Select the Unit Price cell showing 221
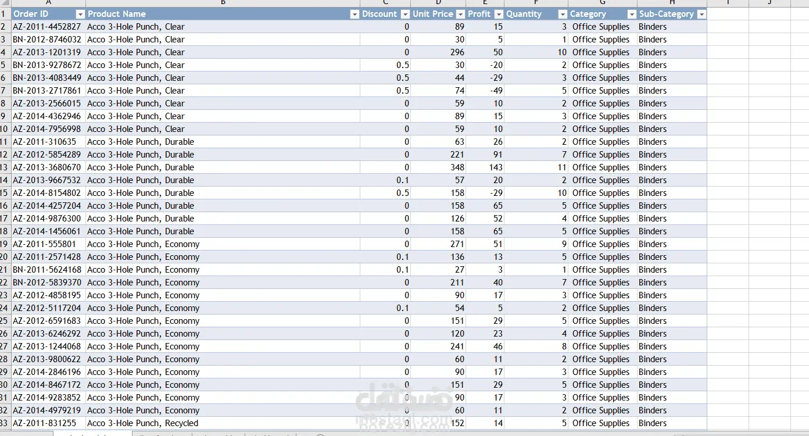Image resolution: width=809 pixels, height=436 pixels. coord(438,155)
